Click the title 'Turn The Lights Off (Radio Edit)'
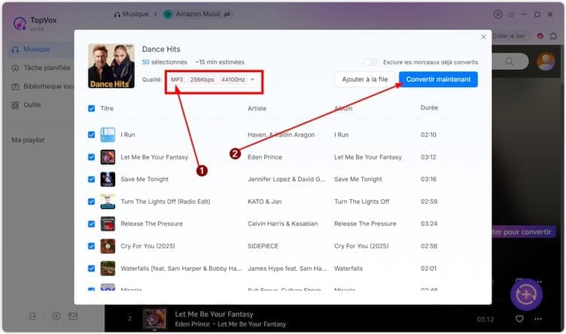The width and height of the screenshot is (566, 334). (x=166, y=202)
